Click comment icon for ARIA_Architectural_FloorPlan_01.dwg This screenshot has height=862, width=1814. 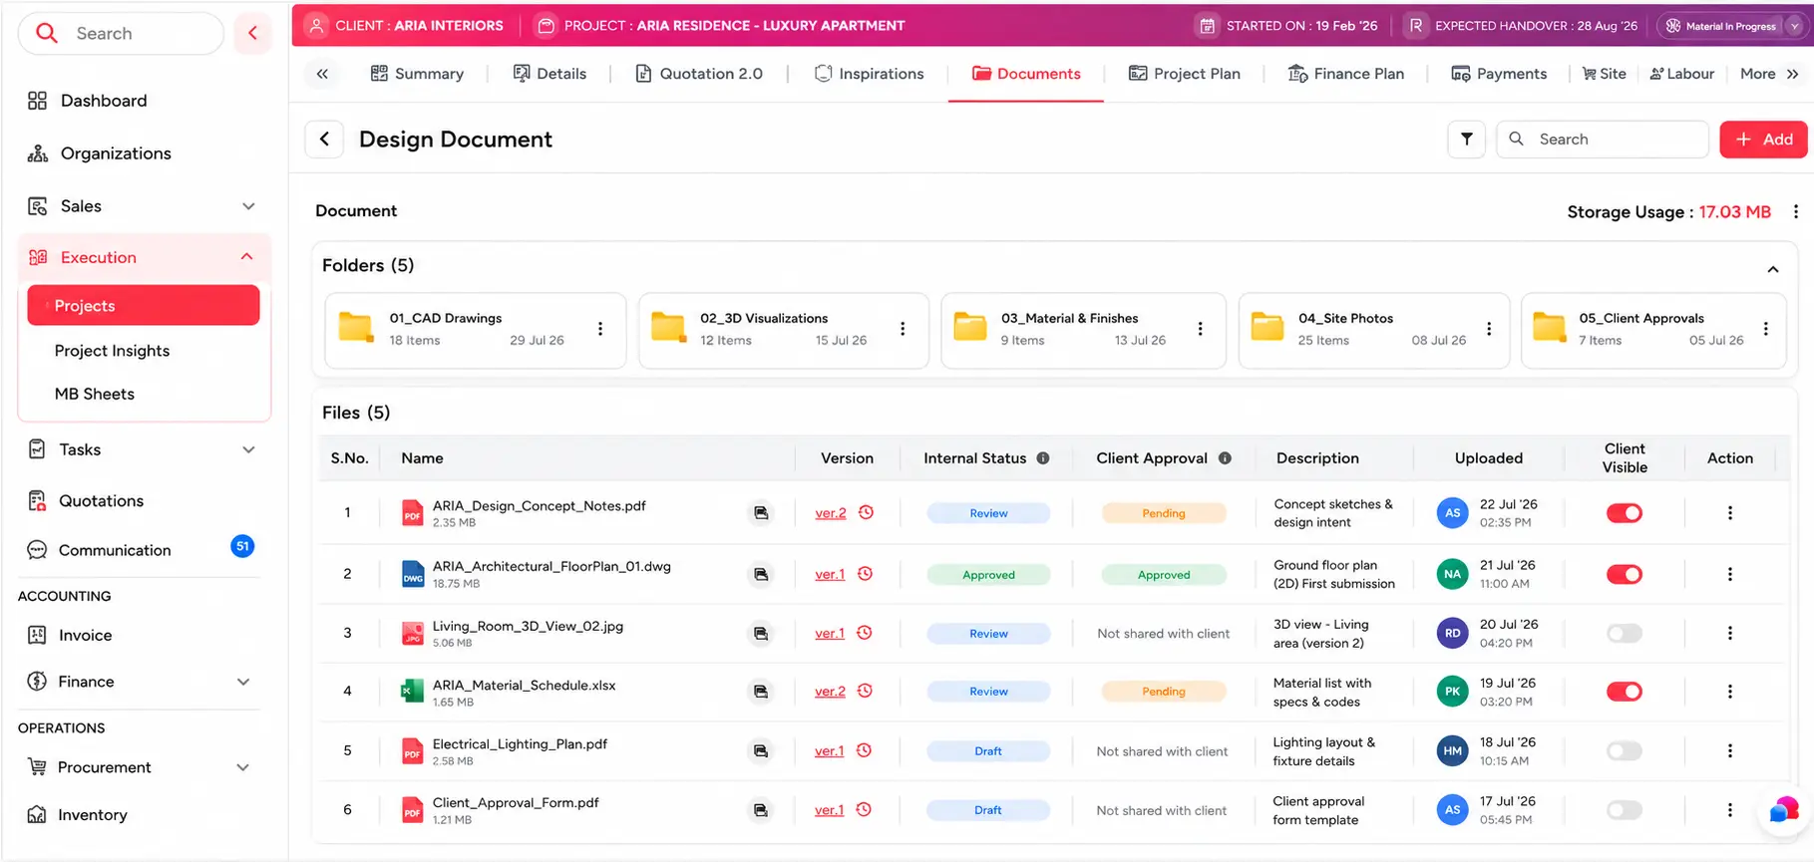click(761, 575)
